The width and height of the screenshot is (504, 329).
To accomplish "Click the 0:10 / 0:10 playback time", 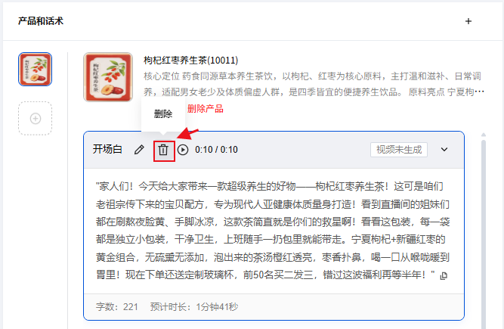I will 216,150.
